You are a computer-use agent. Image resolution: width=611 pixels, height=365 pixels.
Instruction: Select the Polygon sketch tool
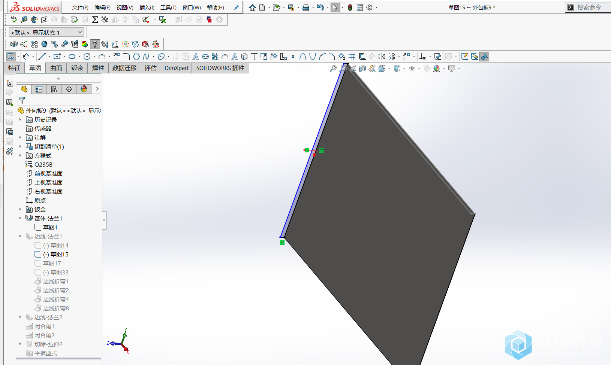pos(136,57)
